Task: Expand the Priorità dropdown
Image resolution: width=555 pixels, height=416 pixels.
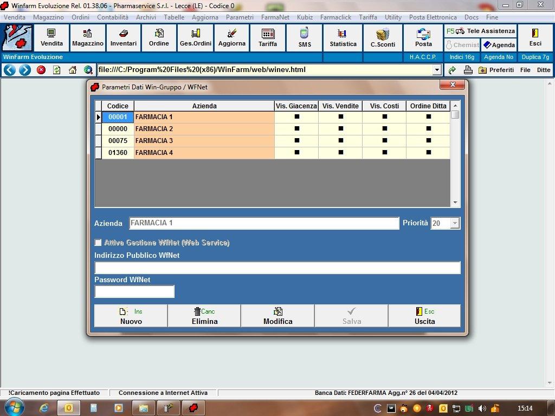Action: (x=454, y=223)
